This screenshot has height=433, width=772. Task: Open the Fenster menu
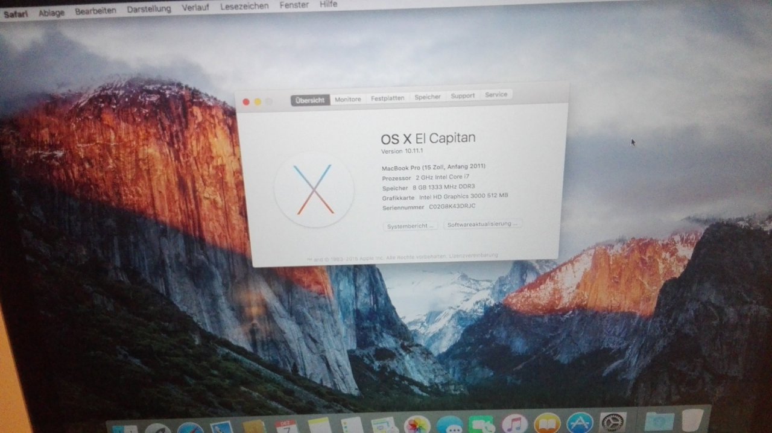294,5
